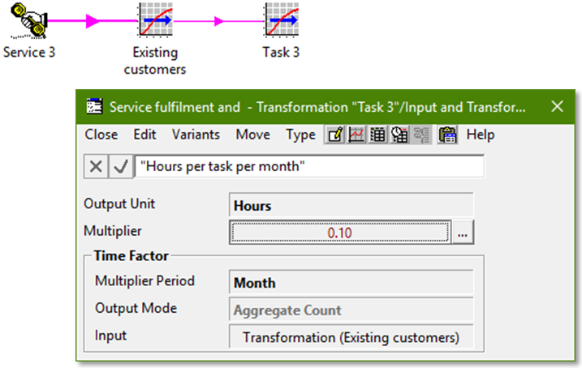Screen dimensions: 582x368
Task: Click the Multiplier value 0.10 field
Action: [x=339, y=233]
